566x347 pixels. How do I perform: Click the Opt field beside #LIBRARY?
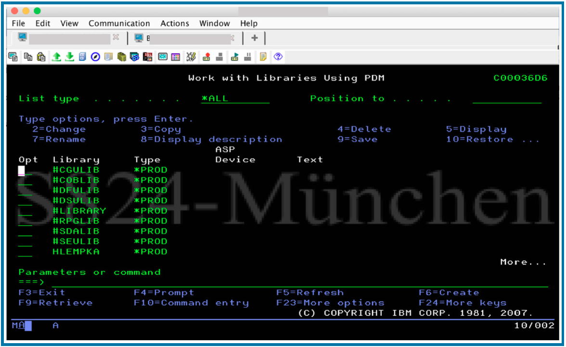pyautogui.click(x=25, y=211)
